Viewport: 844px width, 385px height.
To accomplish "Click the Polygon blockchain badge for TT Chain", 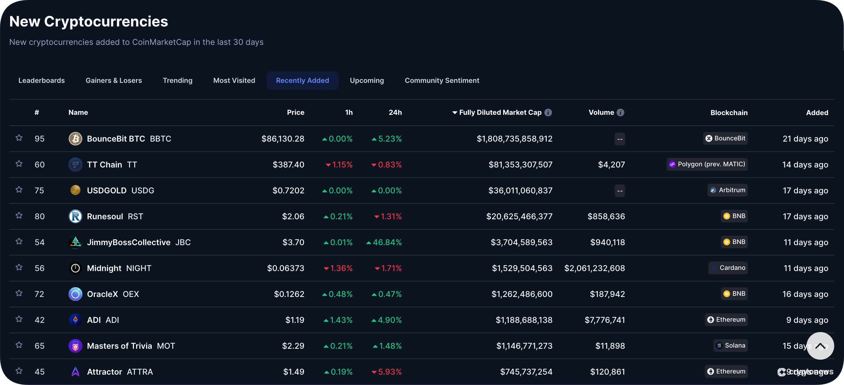I will (707, 164).
